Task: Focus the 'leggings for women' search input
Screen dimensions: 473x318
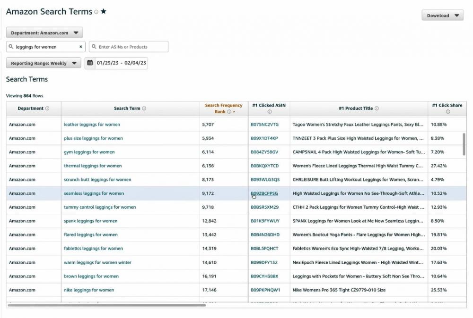Action: [46, 47]
